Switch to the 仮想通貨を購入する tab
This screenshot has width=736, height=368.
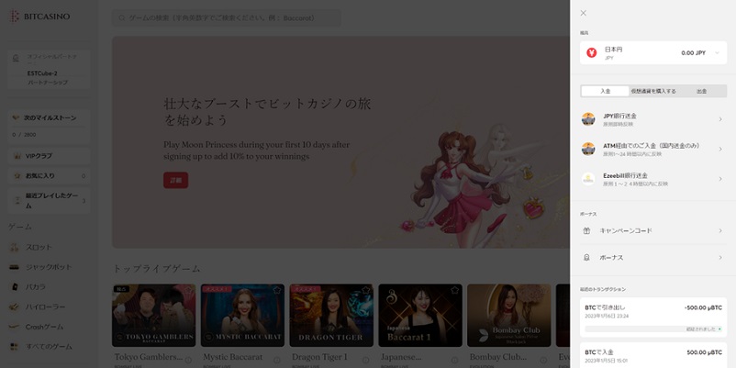[653, 91]
